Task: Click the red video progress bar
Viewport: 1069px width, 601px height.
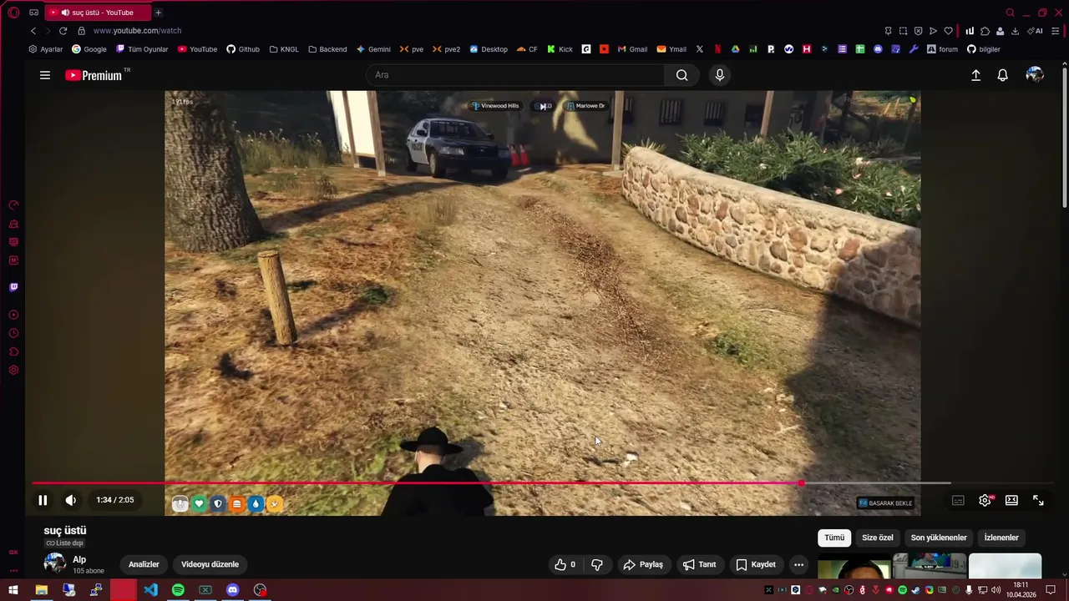Action: point(416,483)
